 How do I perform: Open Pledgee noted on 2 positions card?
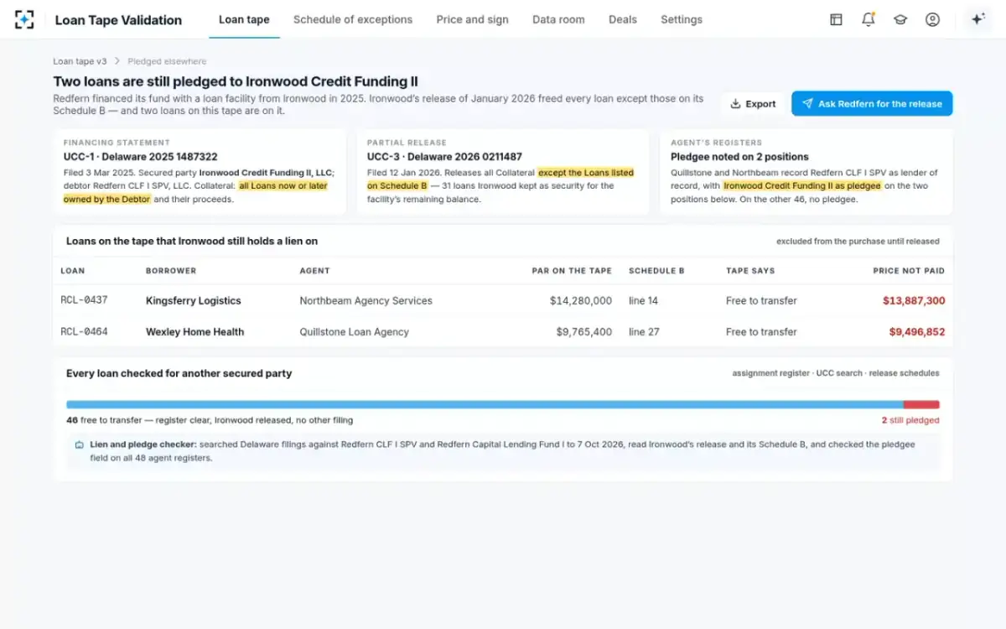806,171
